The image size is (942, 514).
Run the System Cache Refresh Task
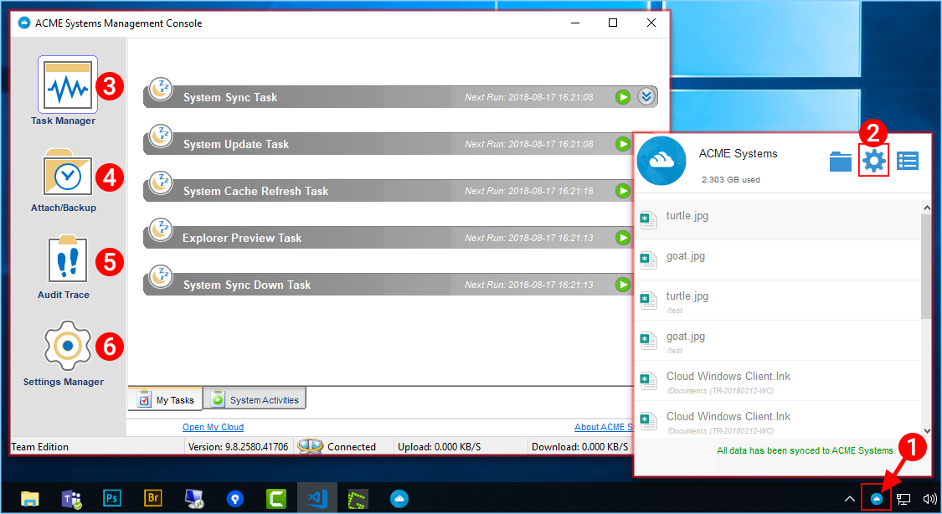click(623, 190)
